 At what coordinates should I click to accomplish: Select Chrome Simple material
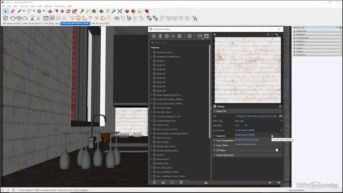(163, 108)
